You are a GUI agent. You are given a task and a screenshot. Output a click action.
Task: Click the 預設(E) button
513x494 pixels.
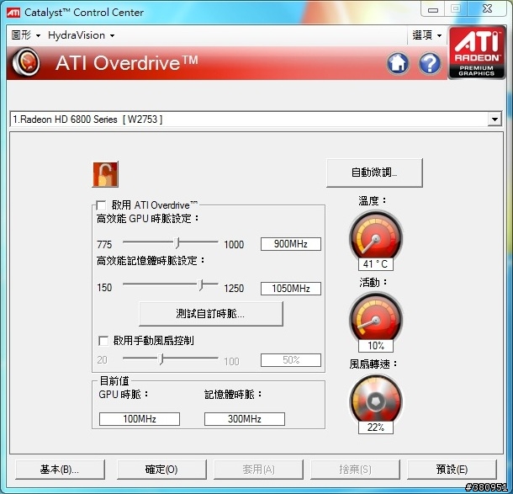point(452,470)
